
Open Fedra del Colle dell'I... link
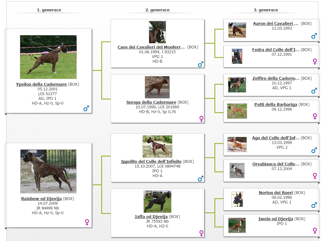pyautogui.click(x=276, y=50)
